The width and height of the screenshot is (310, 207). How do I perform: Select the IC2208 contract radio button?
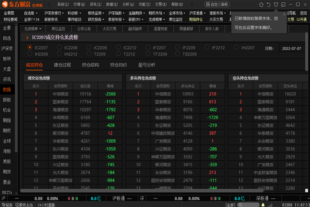coord(59,47)
